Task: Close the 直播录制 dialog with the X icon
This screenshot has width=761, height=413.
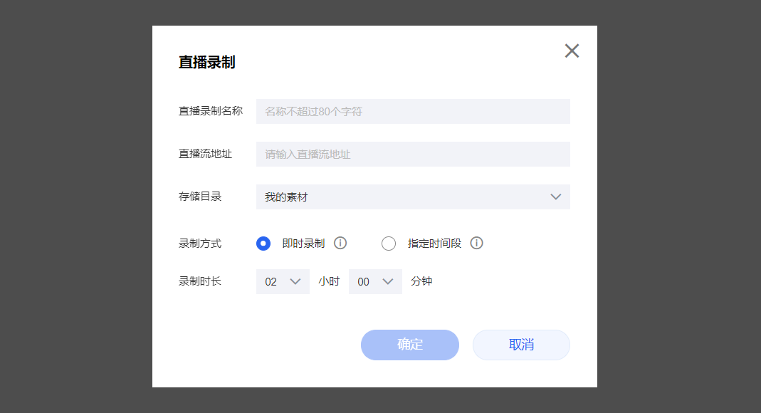Action: tap(572, 51)
